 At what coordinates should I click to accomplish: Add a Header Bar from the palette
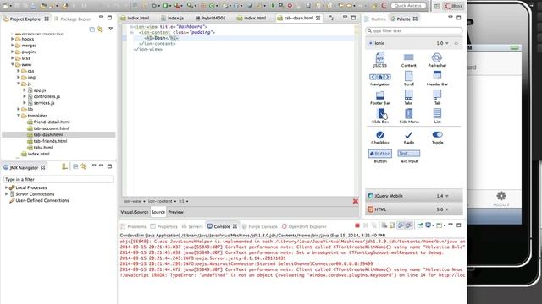click(x=437, y=79)
